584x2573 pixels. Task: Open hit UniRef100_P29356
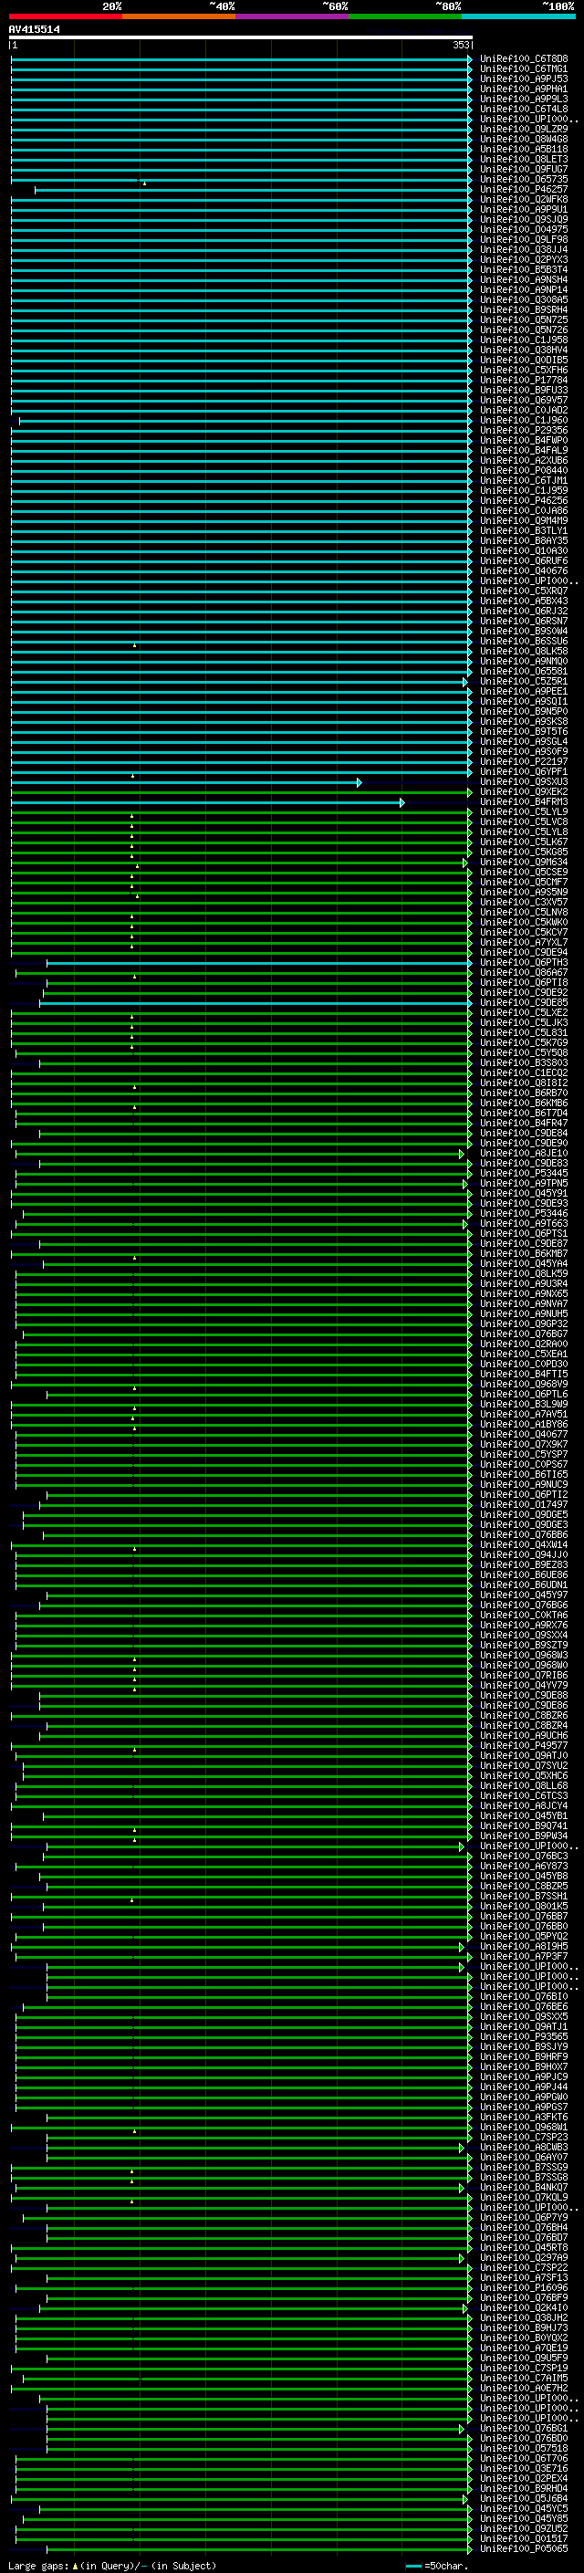(524, 431)
